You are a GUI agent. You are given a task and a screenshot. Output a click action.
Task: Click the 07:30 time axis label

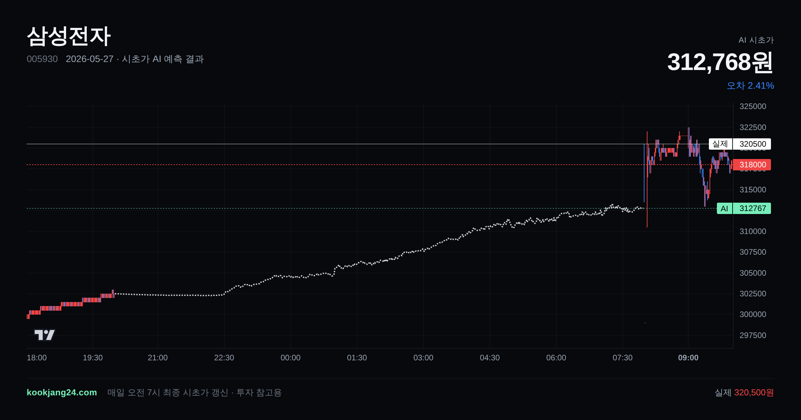623,358
